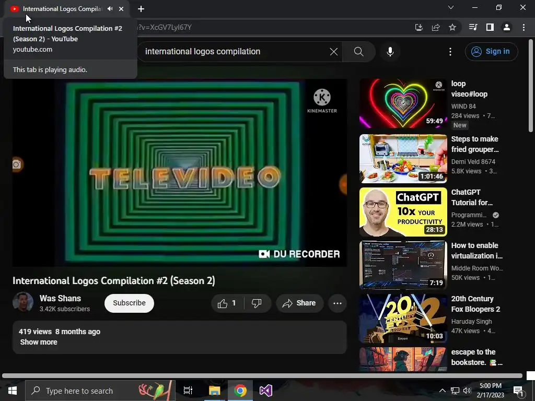Open Visual Studio from the taskbar
Screen dimensions: 535x401
pos(266,391)
